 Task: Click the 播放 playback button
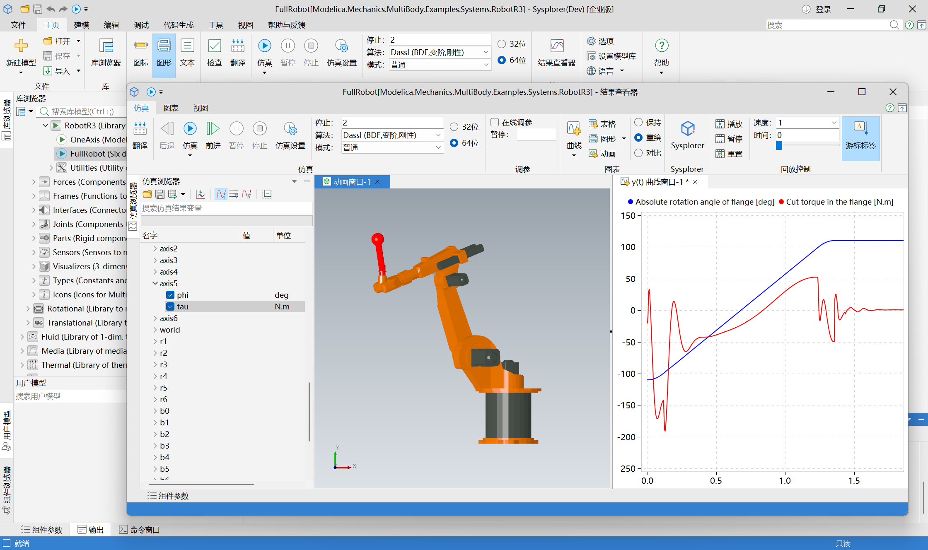[x=729, y=124]
